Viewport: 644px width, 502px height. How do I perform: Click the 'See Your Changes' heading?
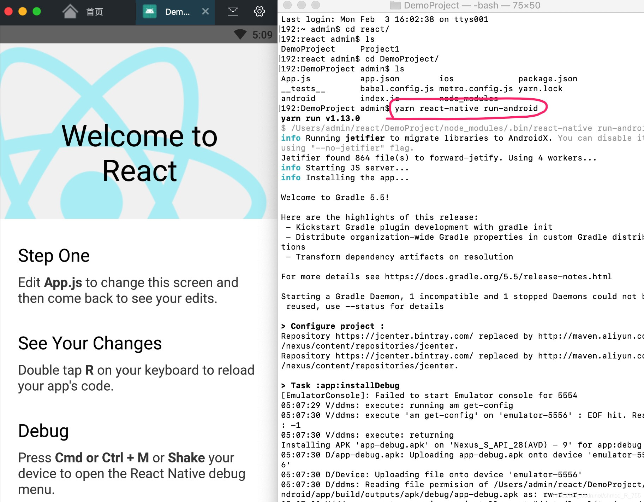[90, 343]
